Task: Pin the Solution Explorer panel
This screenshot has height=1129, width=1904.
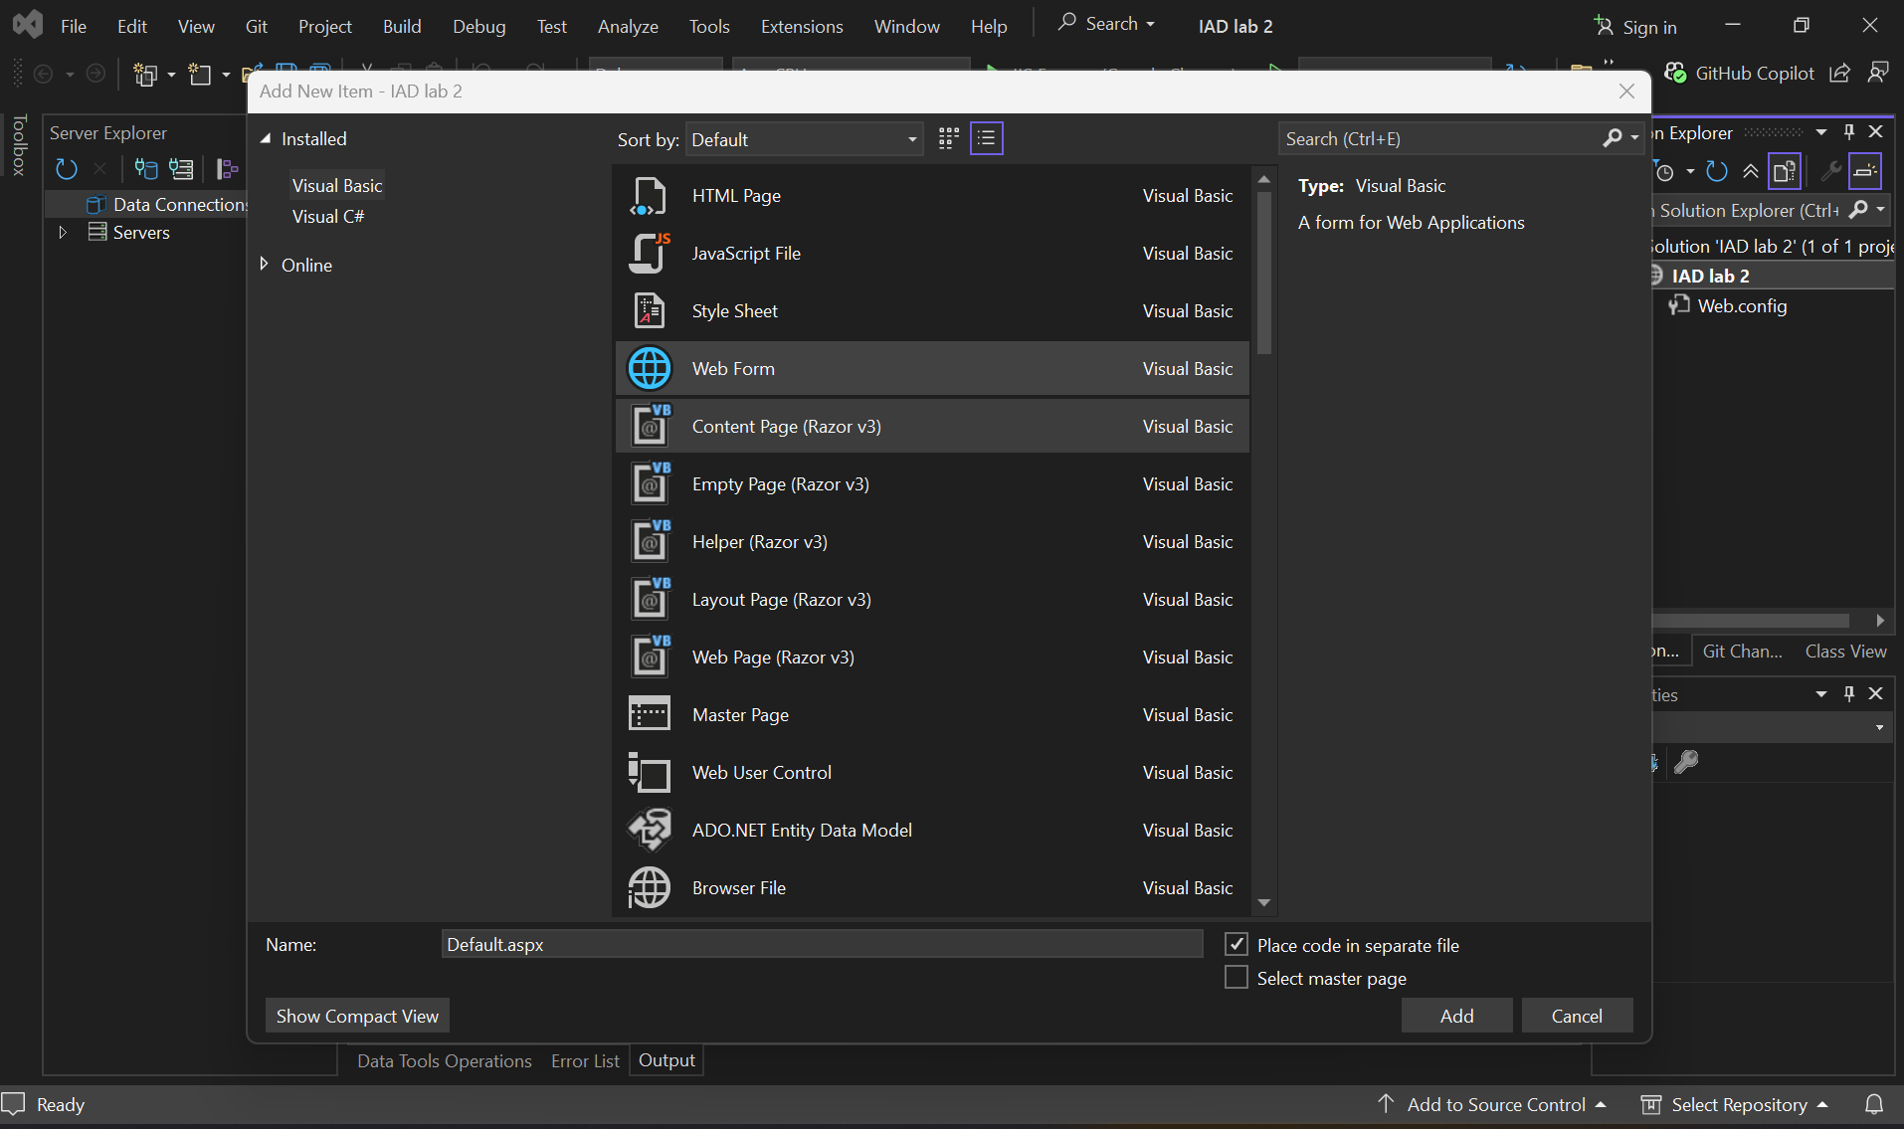Action: [x=1849, y=132]
